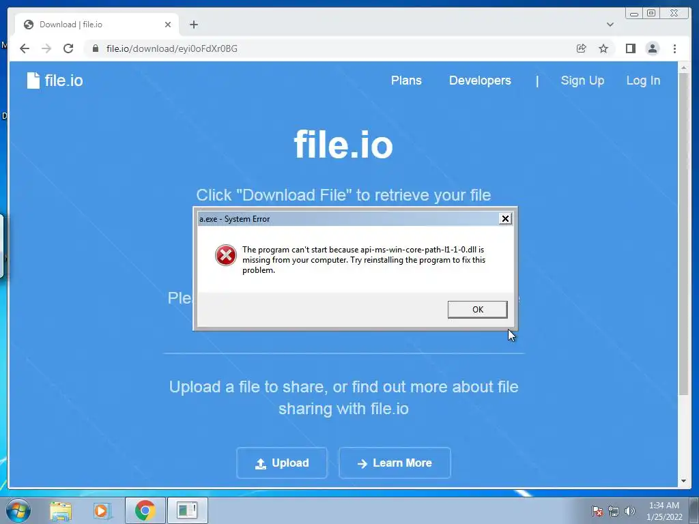Click the Log In link
699x524 pixels.
click(x=643, y=81)
